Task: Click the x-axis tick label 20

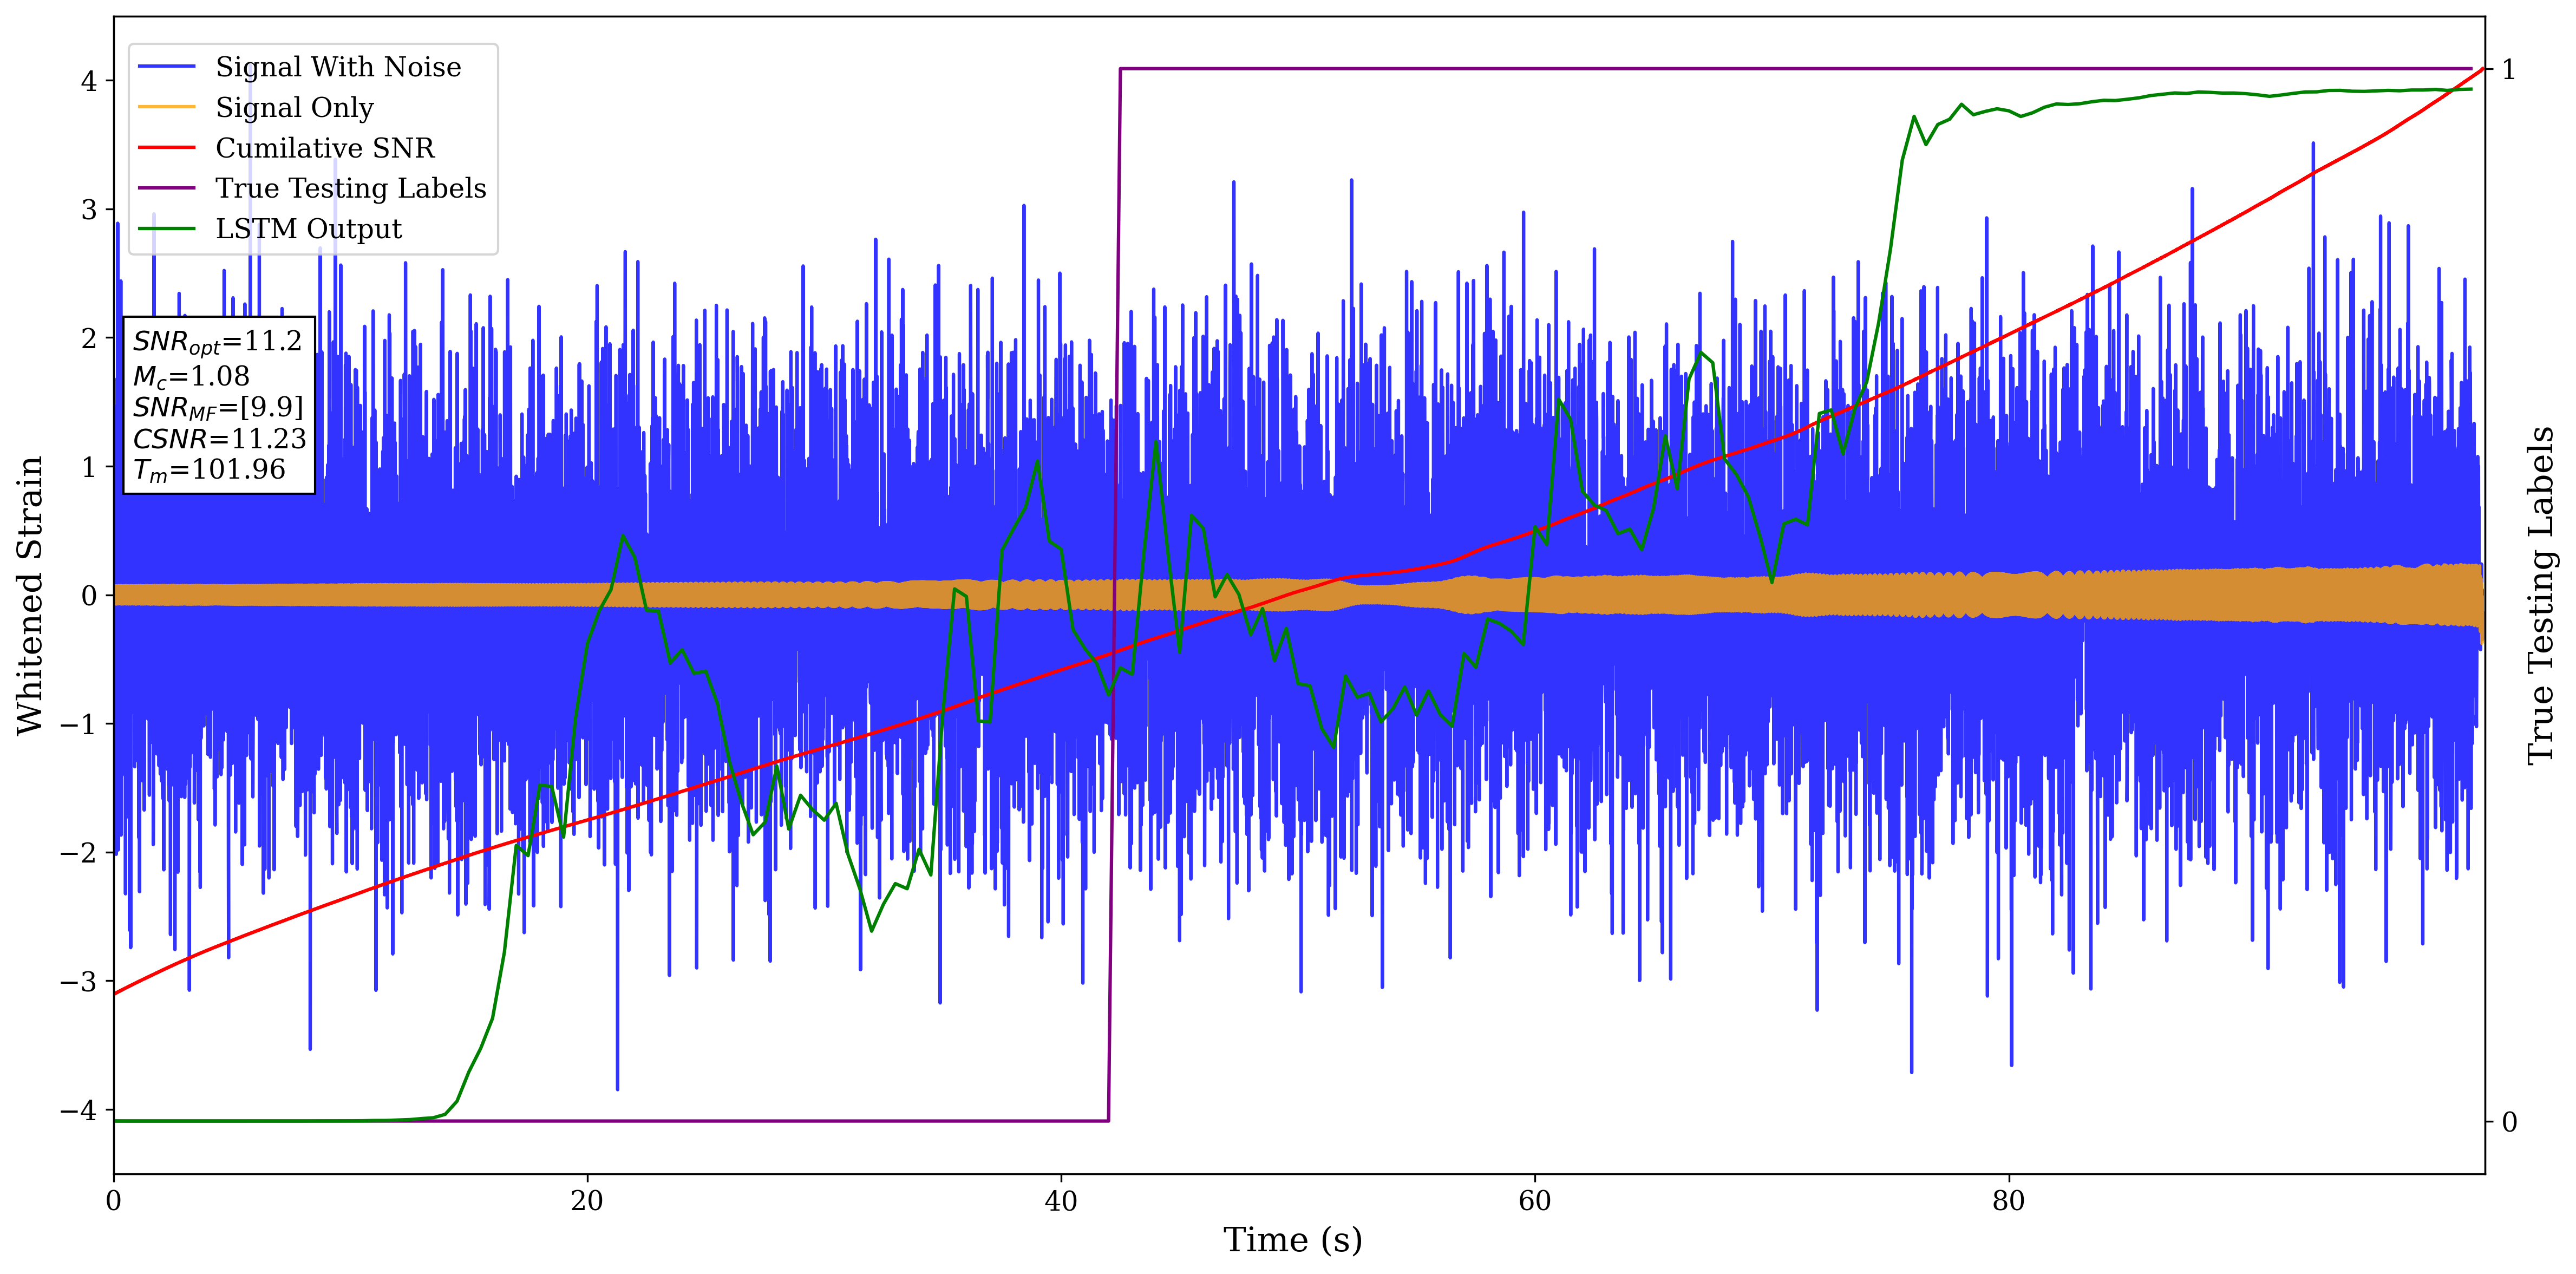Action: [x=587, y=1201]
